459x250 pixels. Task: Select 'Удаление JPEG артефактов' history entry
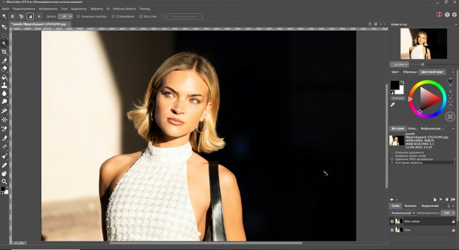[414, 159]
